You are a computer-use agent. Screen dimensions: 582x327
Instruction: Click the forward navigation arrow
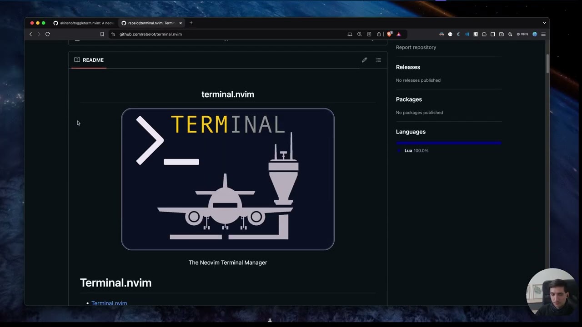39,34
